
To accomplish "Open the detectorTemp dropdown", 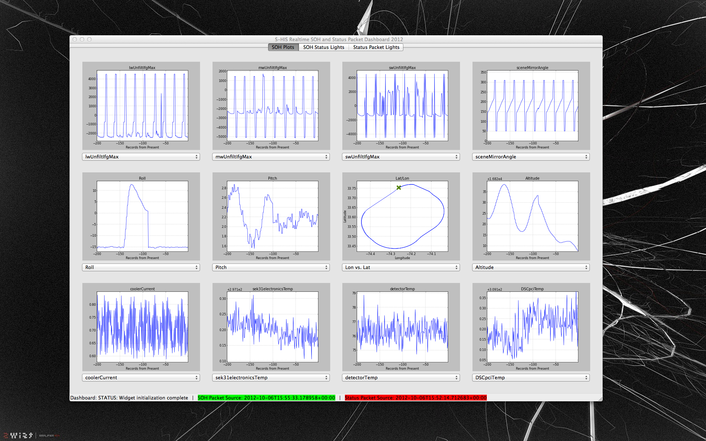I will (x=401, y=378).
